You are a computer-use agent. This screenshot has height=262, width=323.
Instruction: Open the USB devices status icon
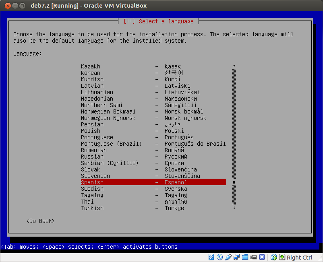(263, 257)
